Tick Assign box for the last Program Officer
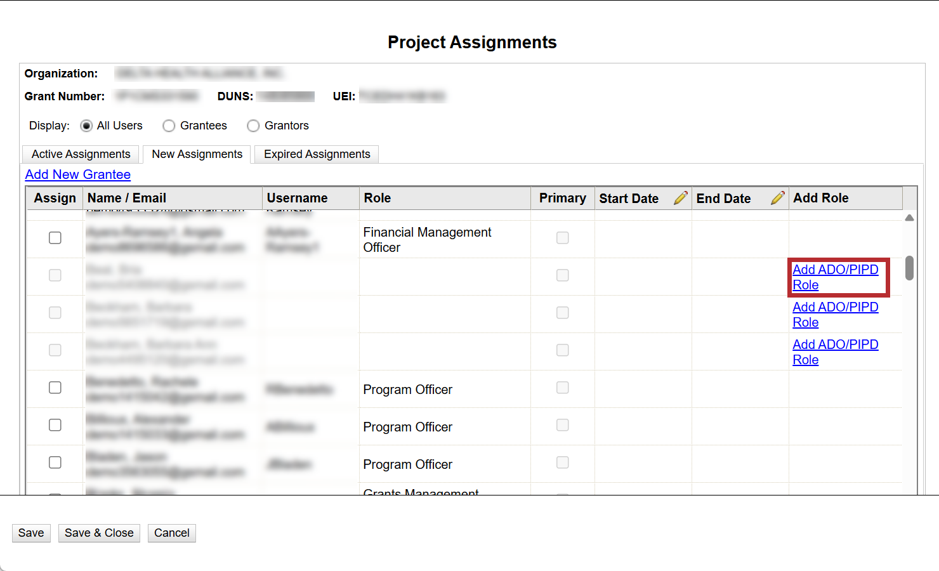 (55, 463)
